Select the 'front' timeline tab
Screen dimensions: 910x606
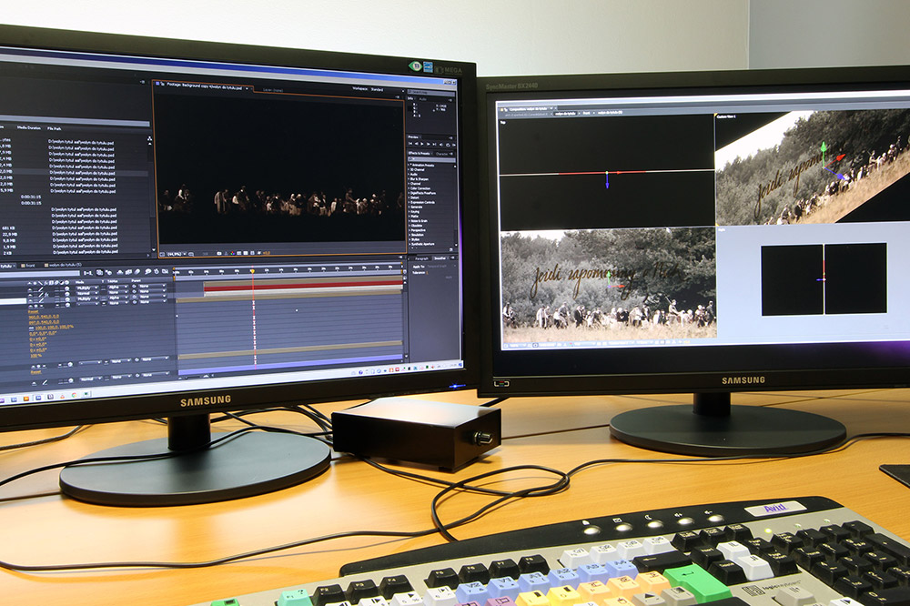point(30,266)
